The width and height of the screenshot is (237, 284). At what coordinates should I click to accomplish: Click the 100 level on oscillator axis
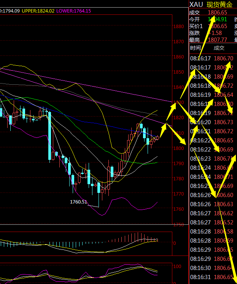(x=177, y=267)
